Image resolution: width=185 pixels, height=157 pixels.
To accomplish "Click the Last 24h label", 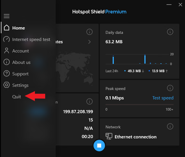I will coord(112,71).
